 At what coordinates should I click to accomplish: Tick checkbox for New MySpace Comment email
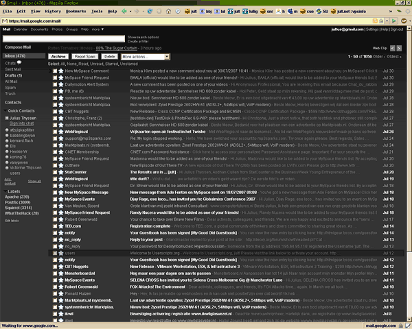(x=55, y=71)
